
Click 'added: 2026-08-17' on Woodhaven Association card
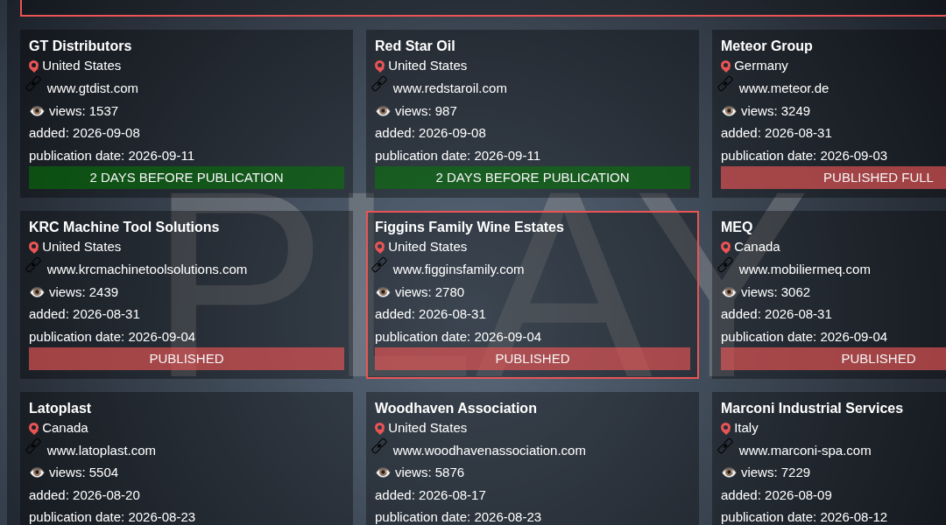coord(430,495)
